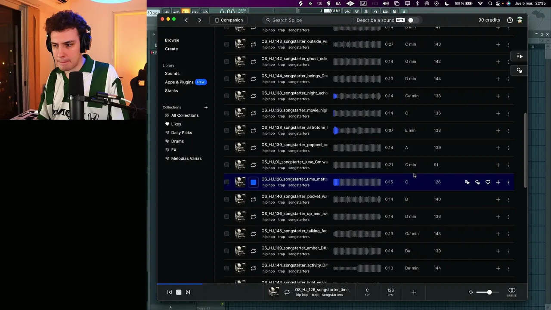The width and height of the screenshot is (551, 310).
Task: Check the box for movie_nigh sample
Action: click(227, 113)
